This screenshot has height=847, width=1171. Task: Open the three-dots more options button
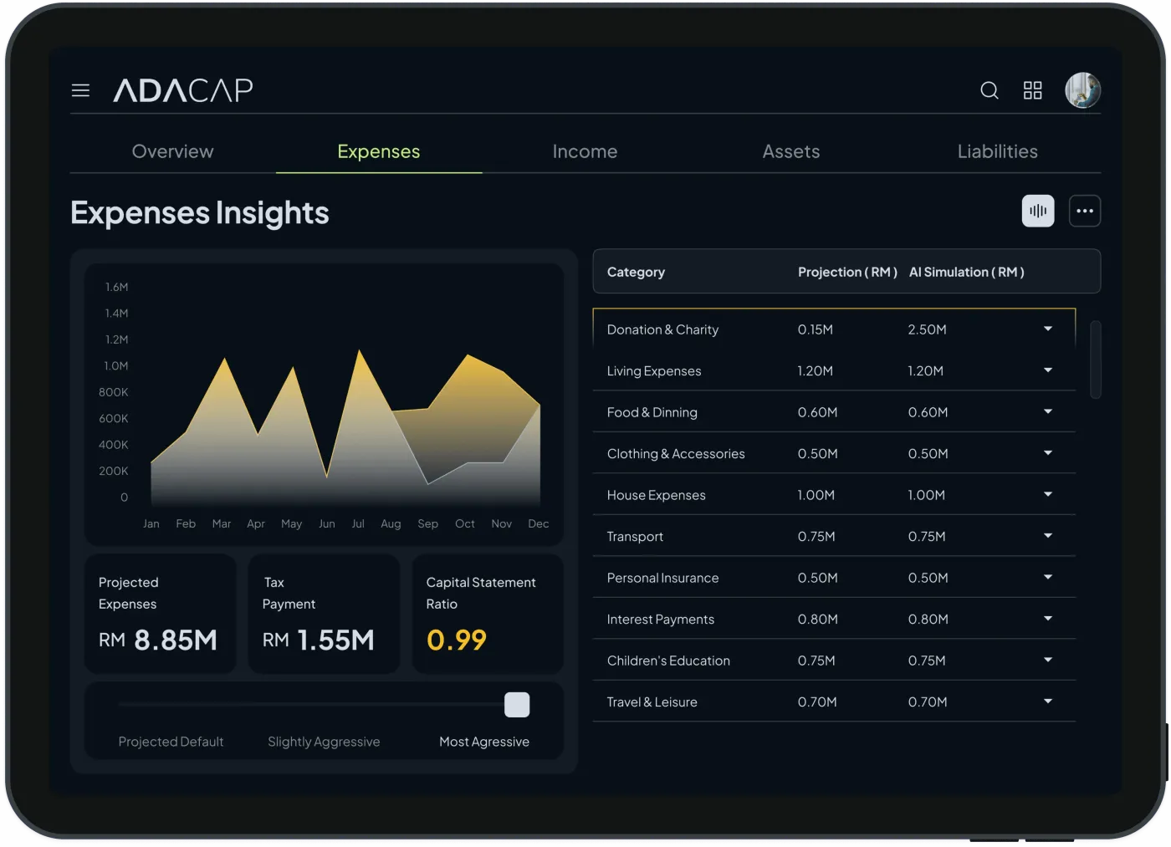pos(1085,211)
